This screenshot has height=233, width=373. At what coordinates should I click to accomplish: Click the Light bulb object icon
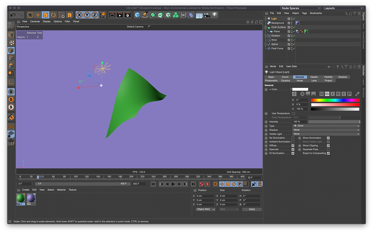pyautogui.click(x=214, y=15)
